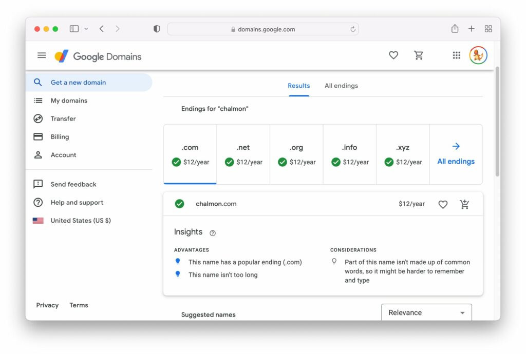Select the .info ending card

349,154
